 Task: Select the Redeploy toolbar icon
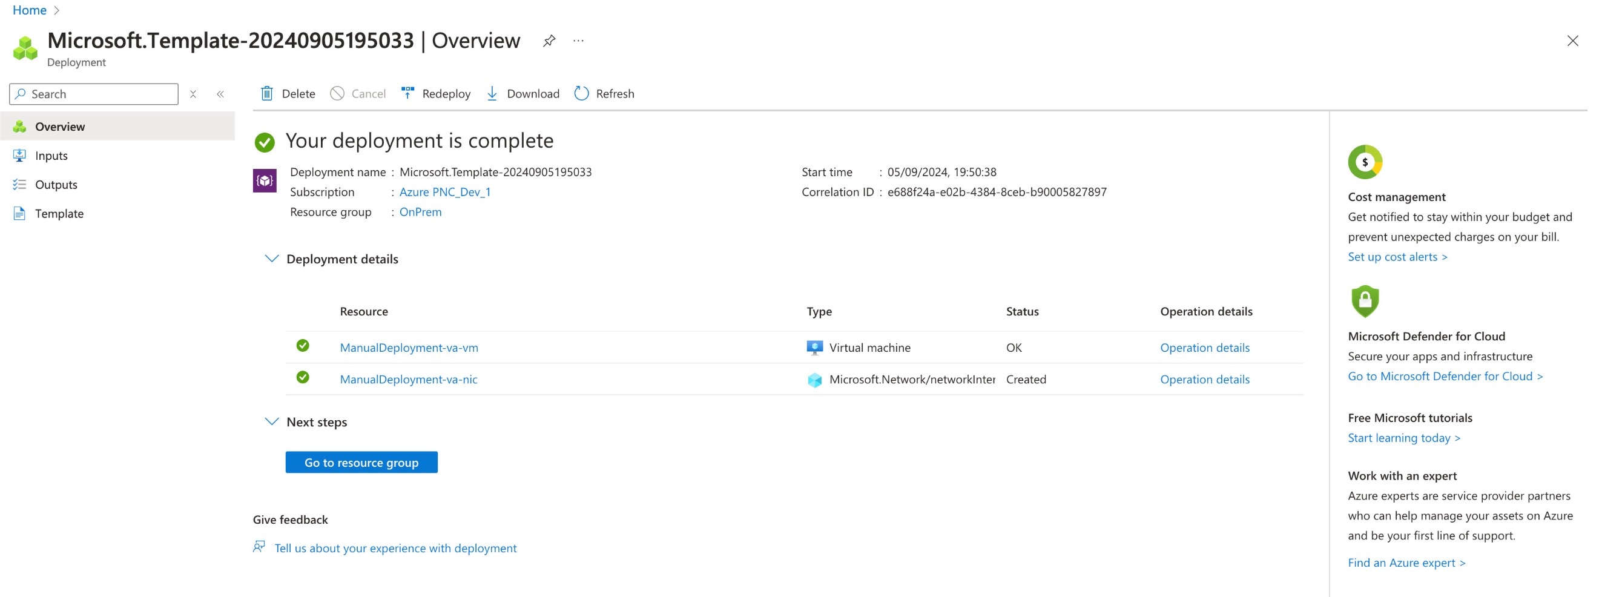[x=407, y=93]
